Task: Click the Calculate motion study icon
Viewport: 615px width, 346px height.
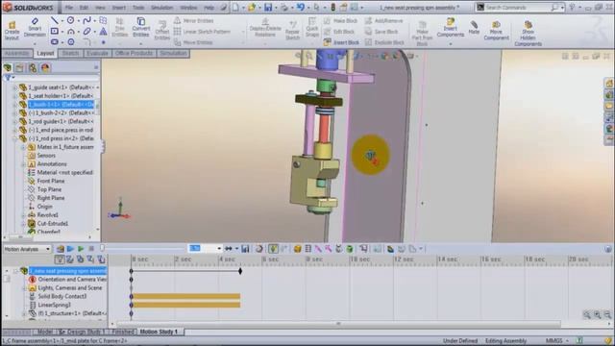Action: click(x=61, y=249)
